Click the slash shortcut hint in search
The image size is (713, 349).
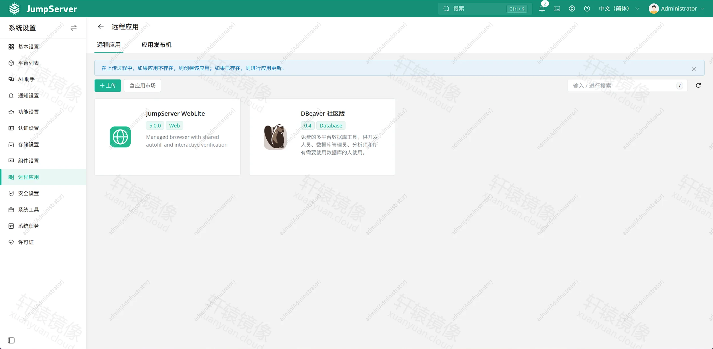click(x=680, y=85)
